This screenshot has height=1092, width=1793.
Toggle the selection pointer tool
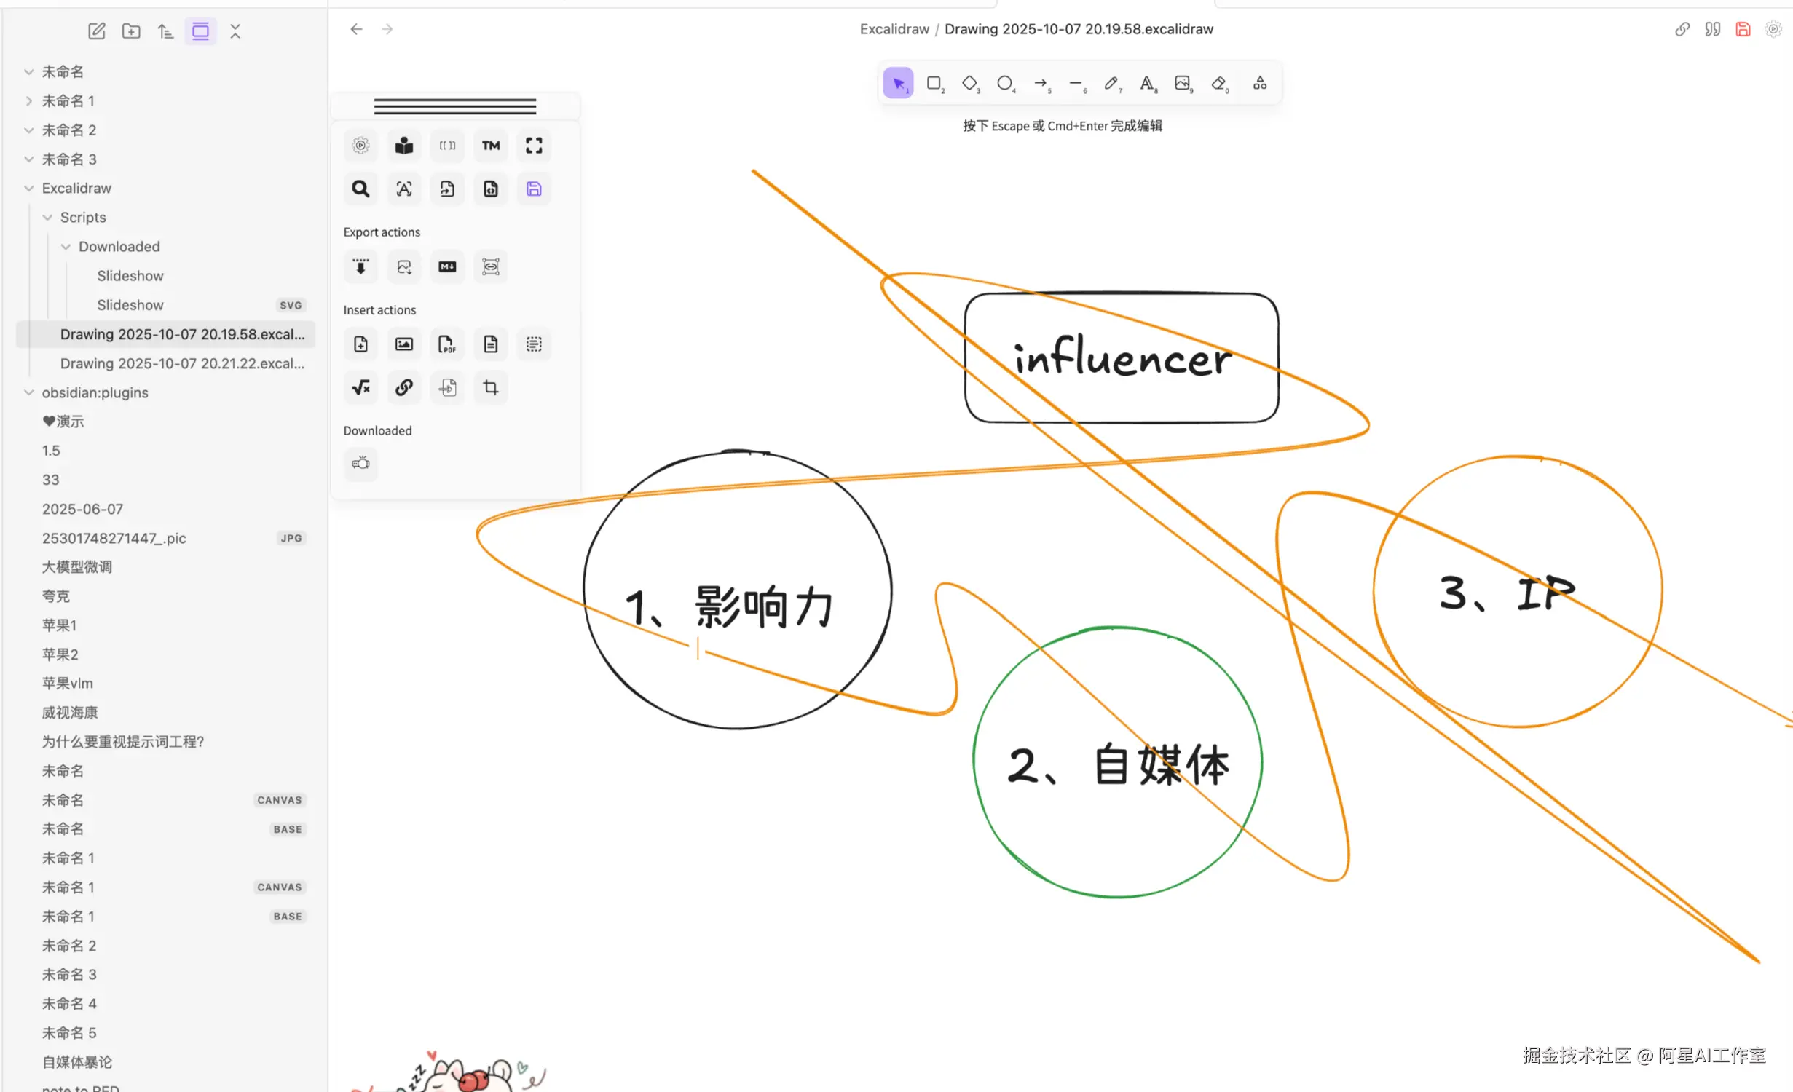898,83
